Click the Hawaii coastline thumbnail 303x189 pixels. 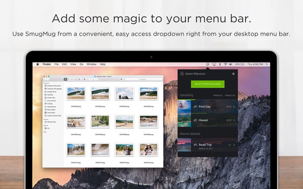[184, 120]
